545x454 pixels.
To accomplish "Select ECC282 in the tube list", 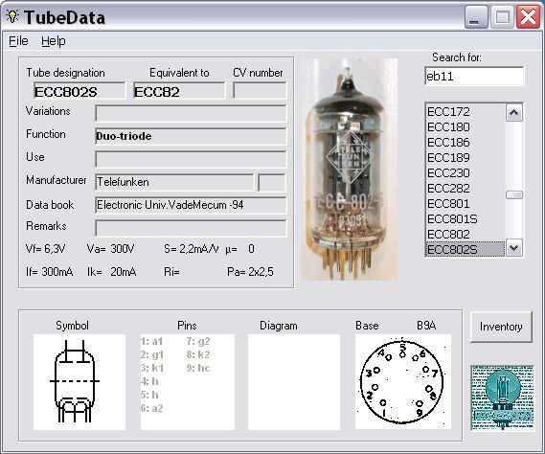I will tap(466, 189).
